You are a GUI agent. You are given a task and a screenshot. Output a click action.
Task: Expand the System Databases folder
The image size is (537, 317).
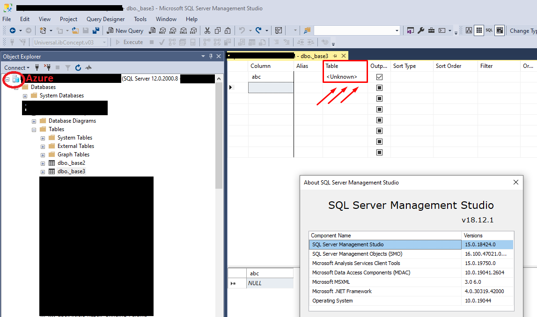tap(25, 96)
